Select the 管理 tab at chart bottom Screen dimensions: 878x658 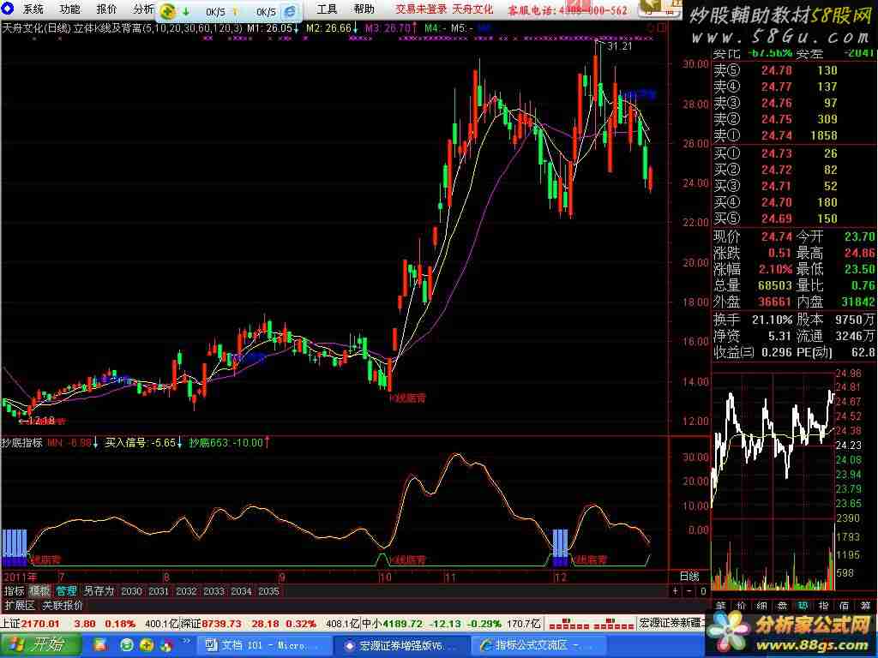click(x=66, y=591)
